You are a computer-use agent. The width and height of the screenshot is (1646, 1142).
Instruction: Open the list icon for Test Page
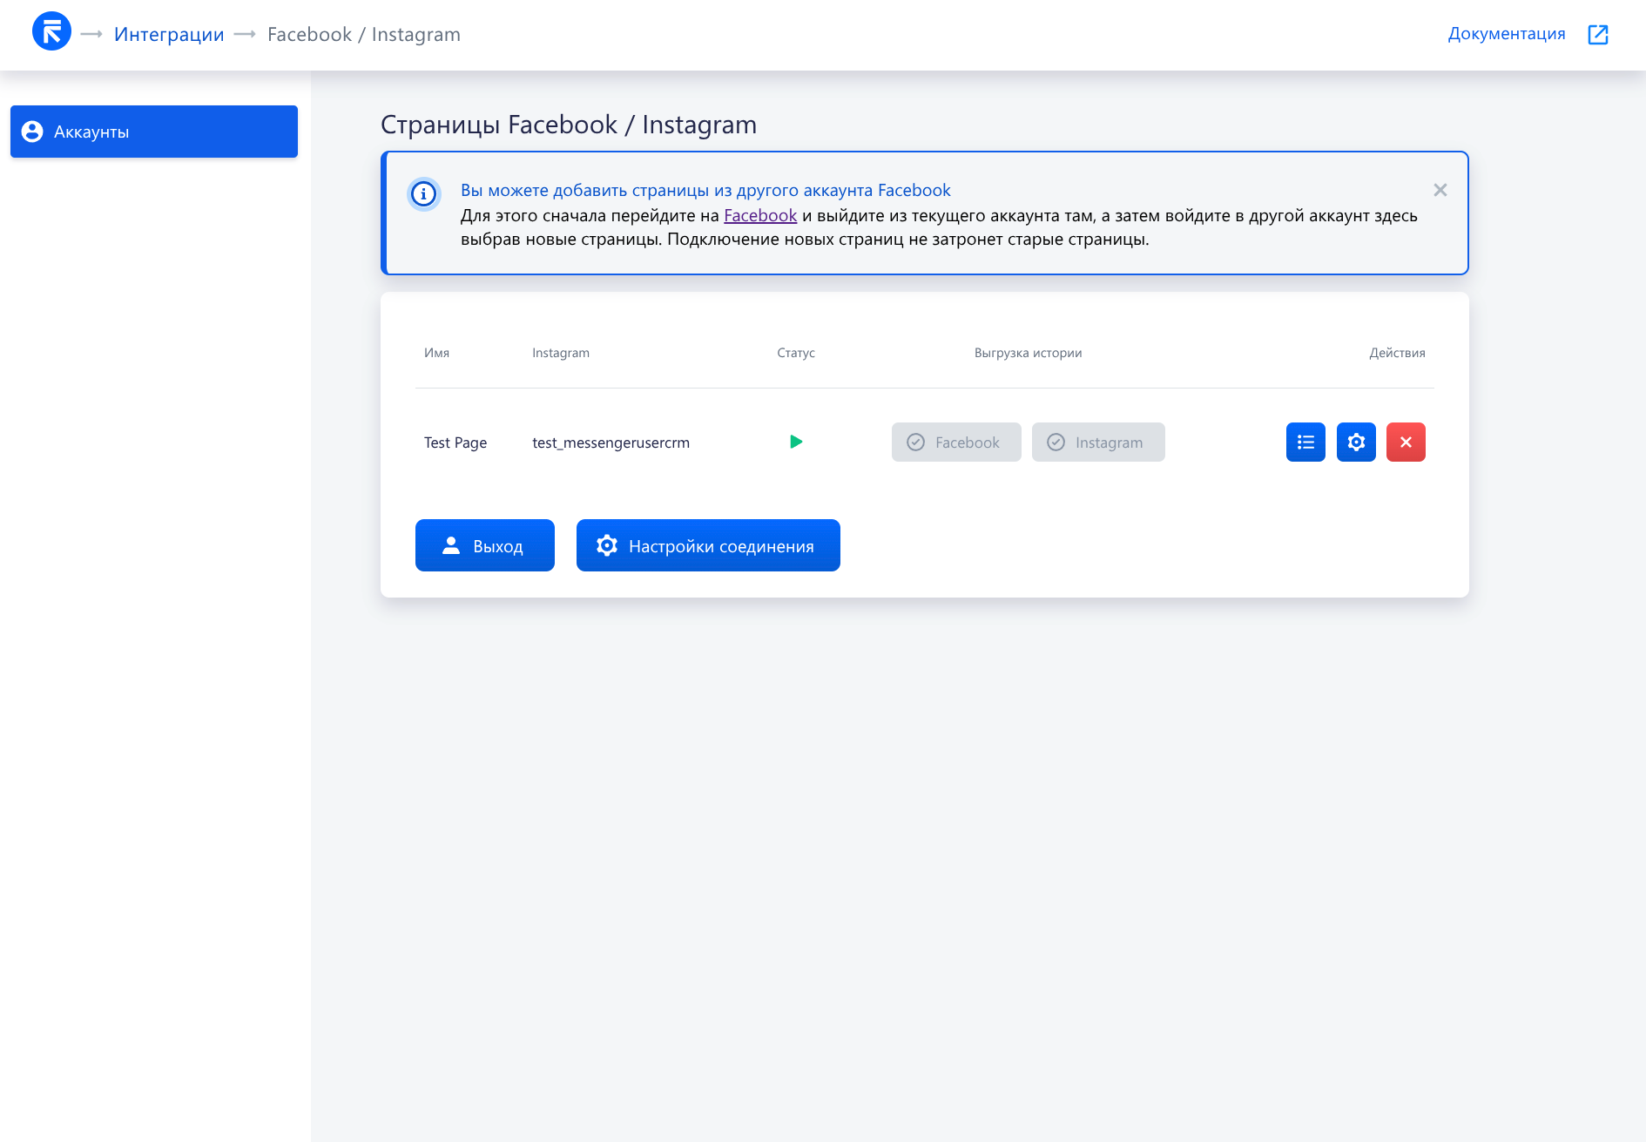[x=1305, y=443]
